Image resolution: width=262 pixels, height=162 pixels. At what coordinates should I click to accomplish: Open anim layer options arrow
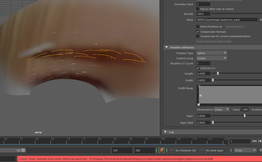coord(202,150)
